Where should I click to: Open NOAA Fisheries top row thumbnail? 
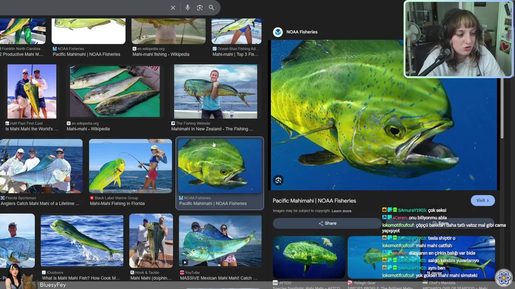pos(89,31)
